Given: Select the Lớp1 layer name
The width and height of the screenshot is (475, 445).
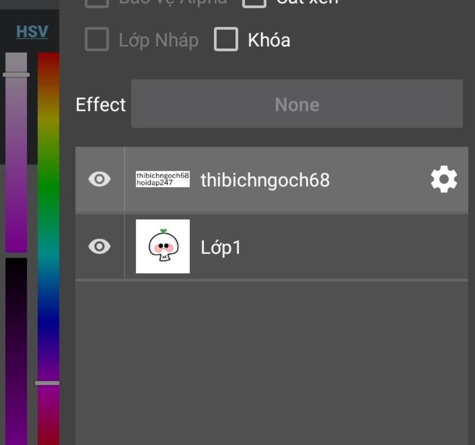Looking at the screenshot, I should [x=221, y=248].
